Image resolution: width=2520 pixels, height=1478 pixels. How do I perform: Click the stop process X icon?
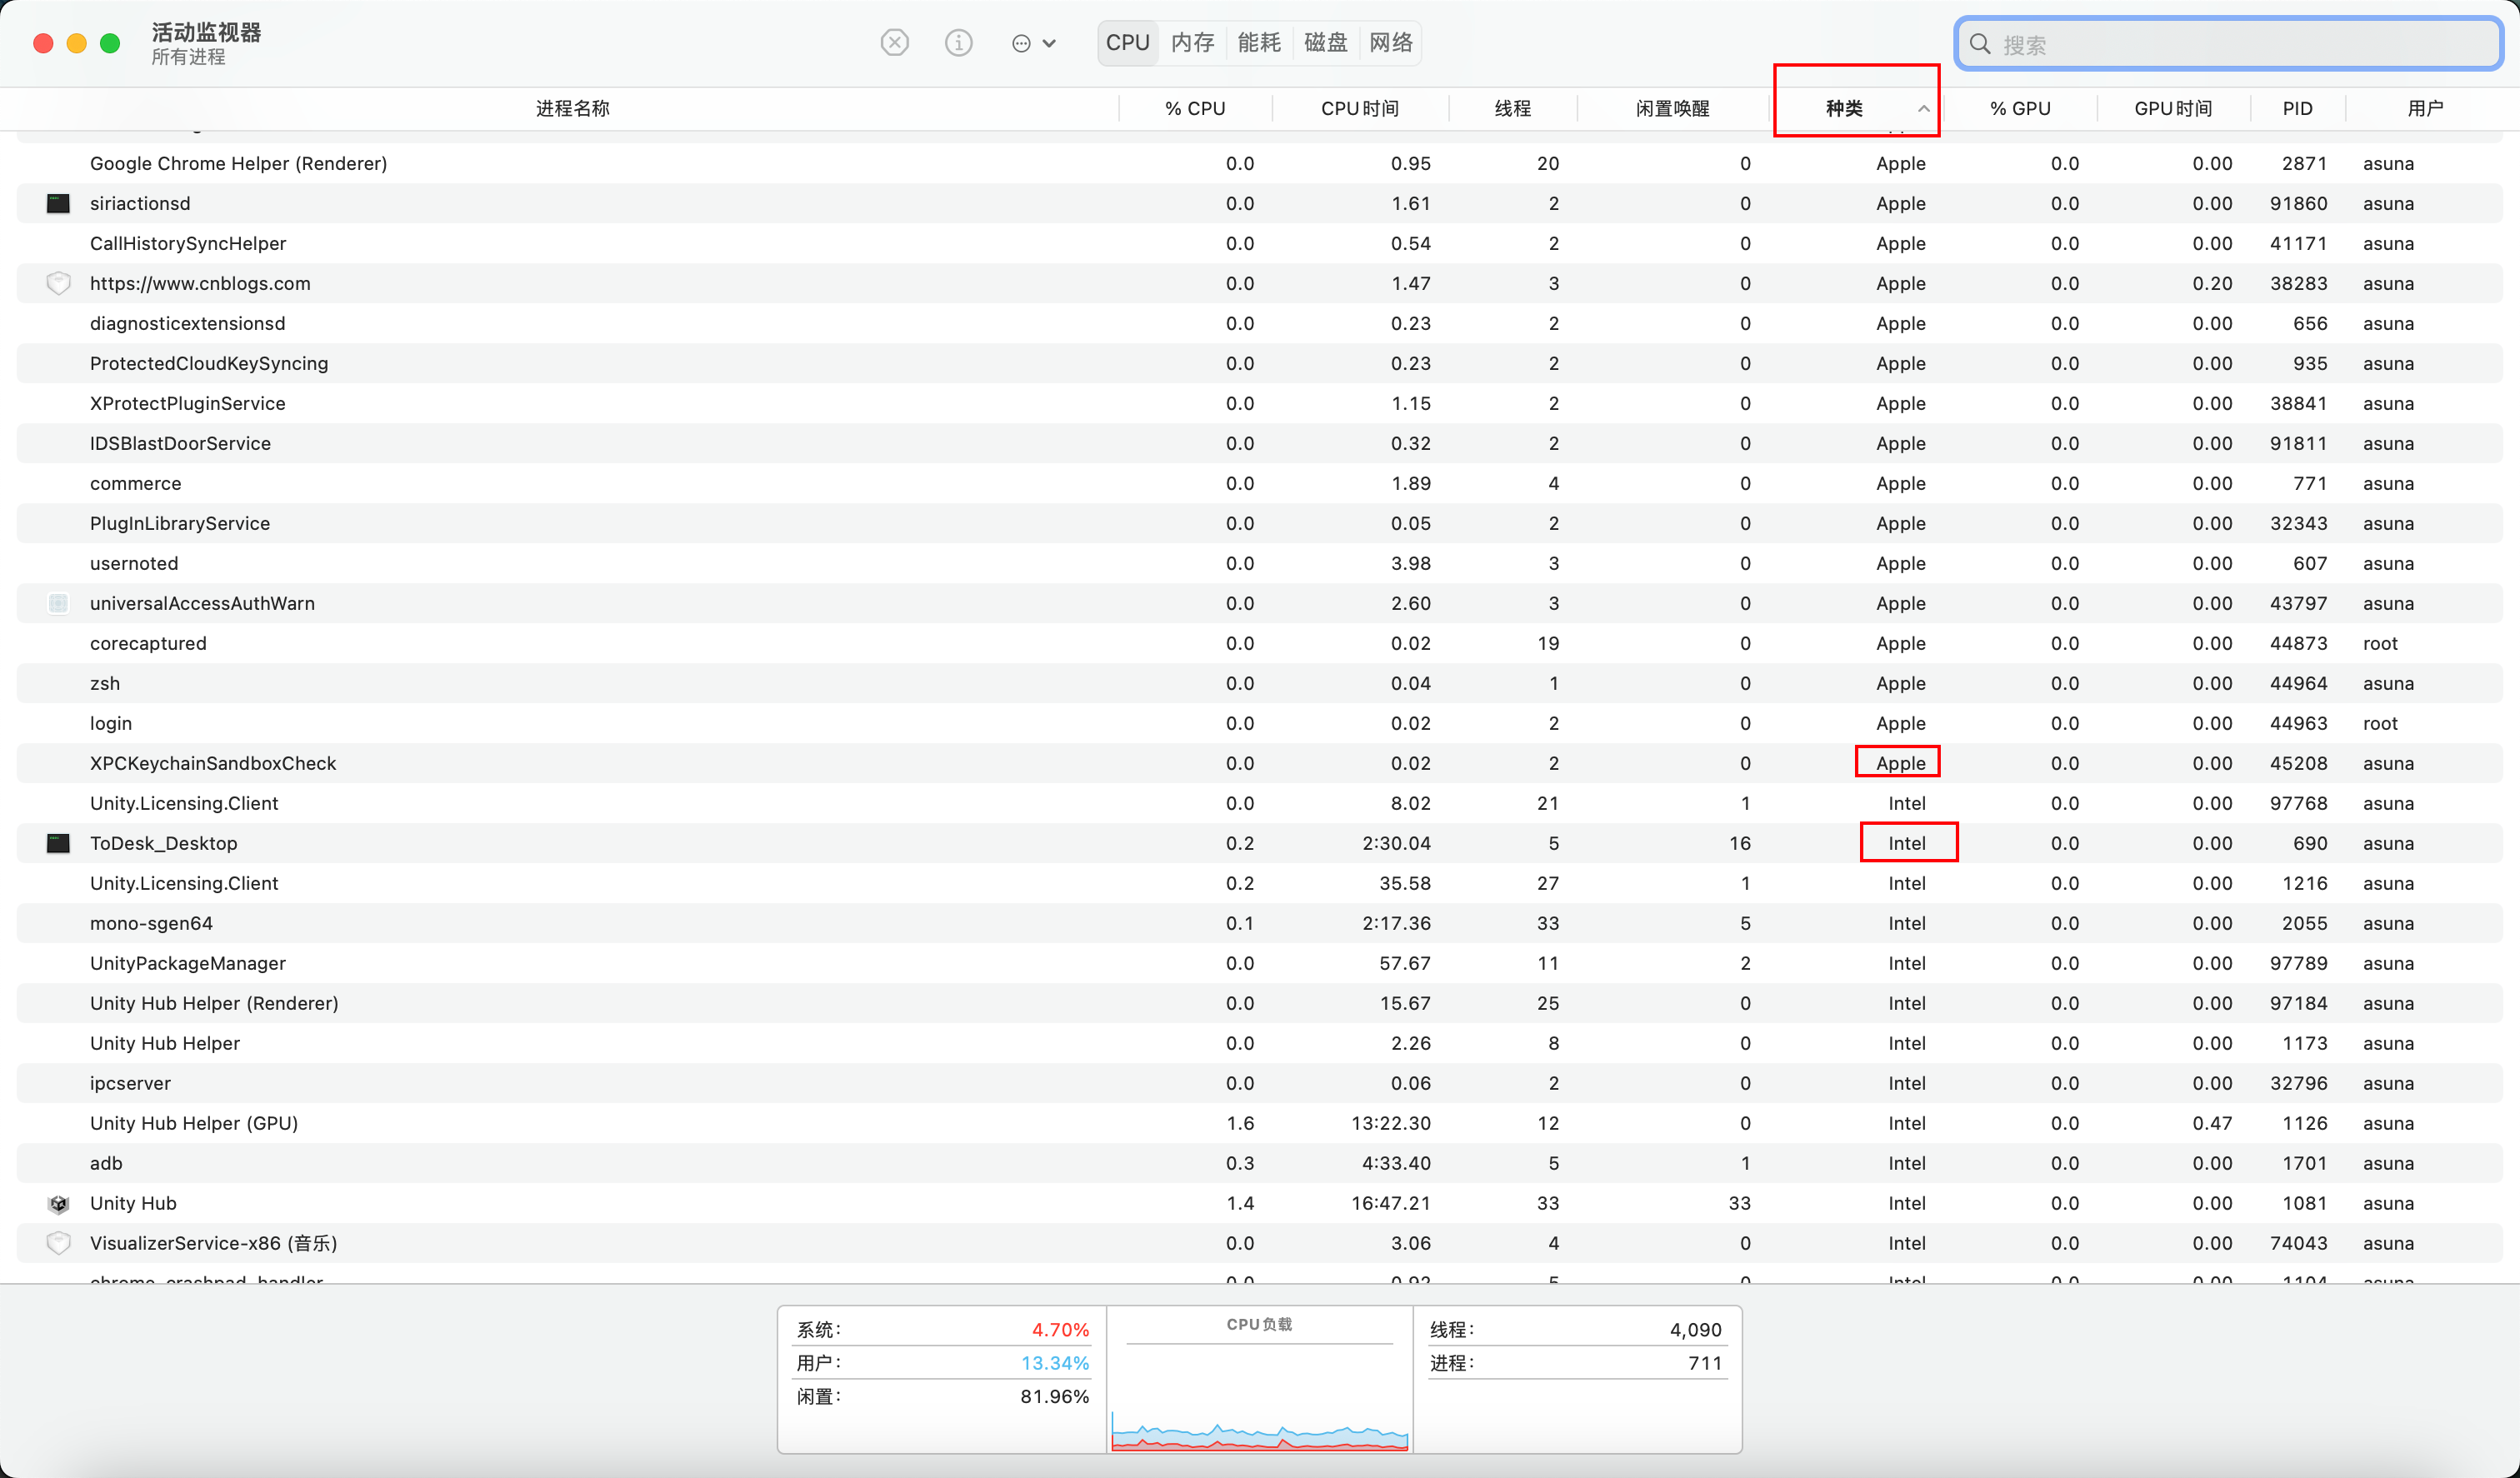(894, 43)
